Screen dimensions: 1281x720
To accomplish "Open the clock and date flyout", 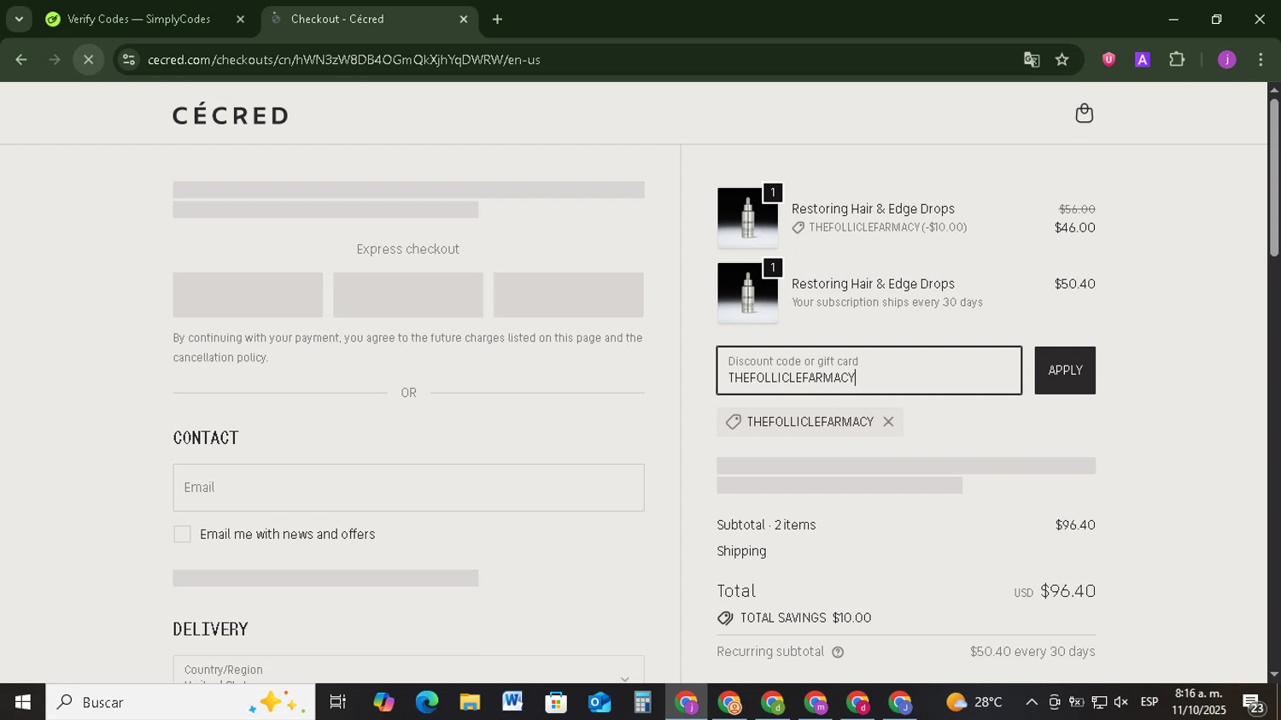I will [x=1198, y=702].
